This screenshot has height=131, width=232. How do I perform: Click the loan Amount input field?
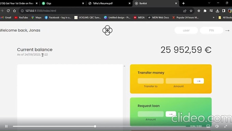click(150, 114)
